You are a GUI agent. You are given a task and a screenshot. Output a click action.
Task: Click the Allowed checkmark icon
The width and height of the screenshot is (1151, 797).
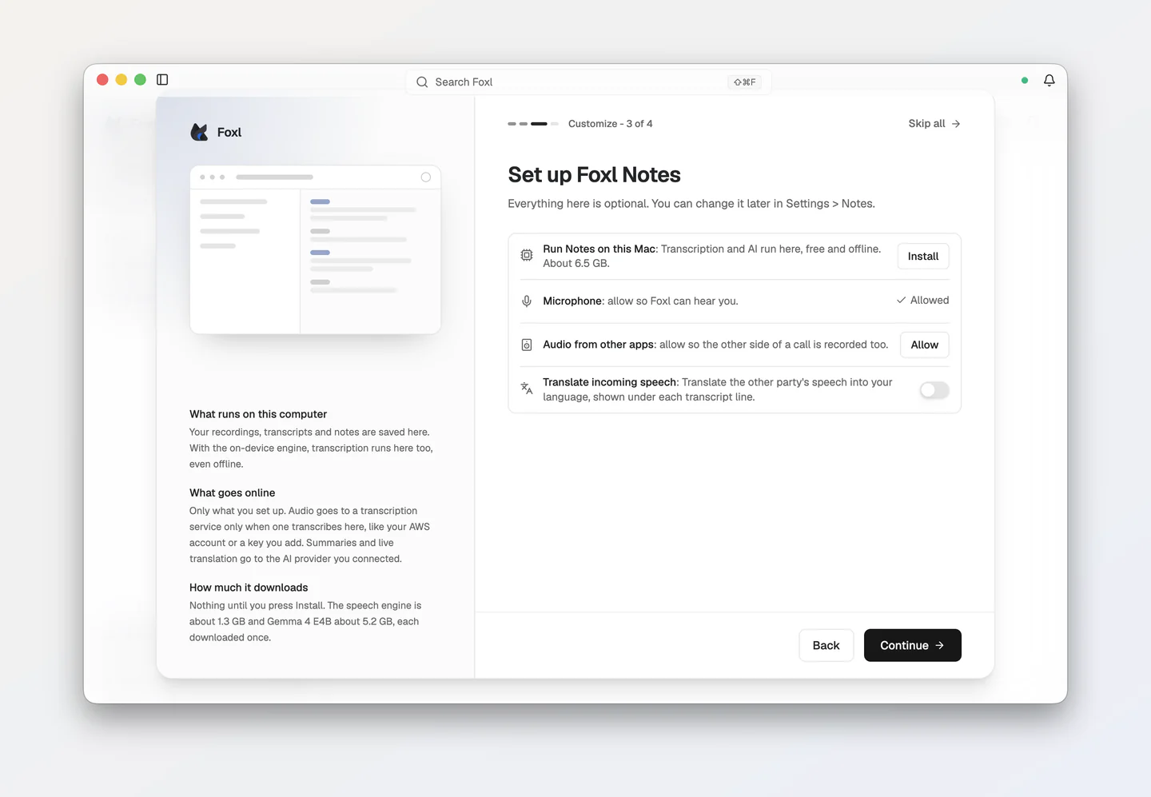tap(901, 300)
